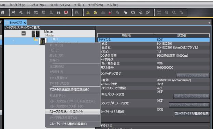This screenshot has width=213, height=129.
Task: Click the zoom in magnifier icon
Action: (167, 13)
